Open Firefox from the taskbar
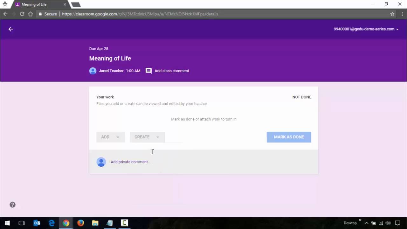This screenshot has height=229, width=407. pos(80,223)
